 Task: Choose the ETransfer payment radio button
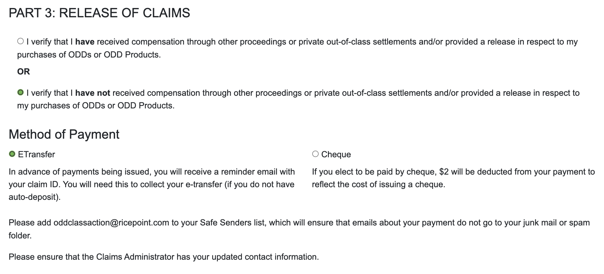coord(12,154)
